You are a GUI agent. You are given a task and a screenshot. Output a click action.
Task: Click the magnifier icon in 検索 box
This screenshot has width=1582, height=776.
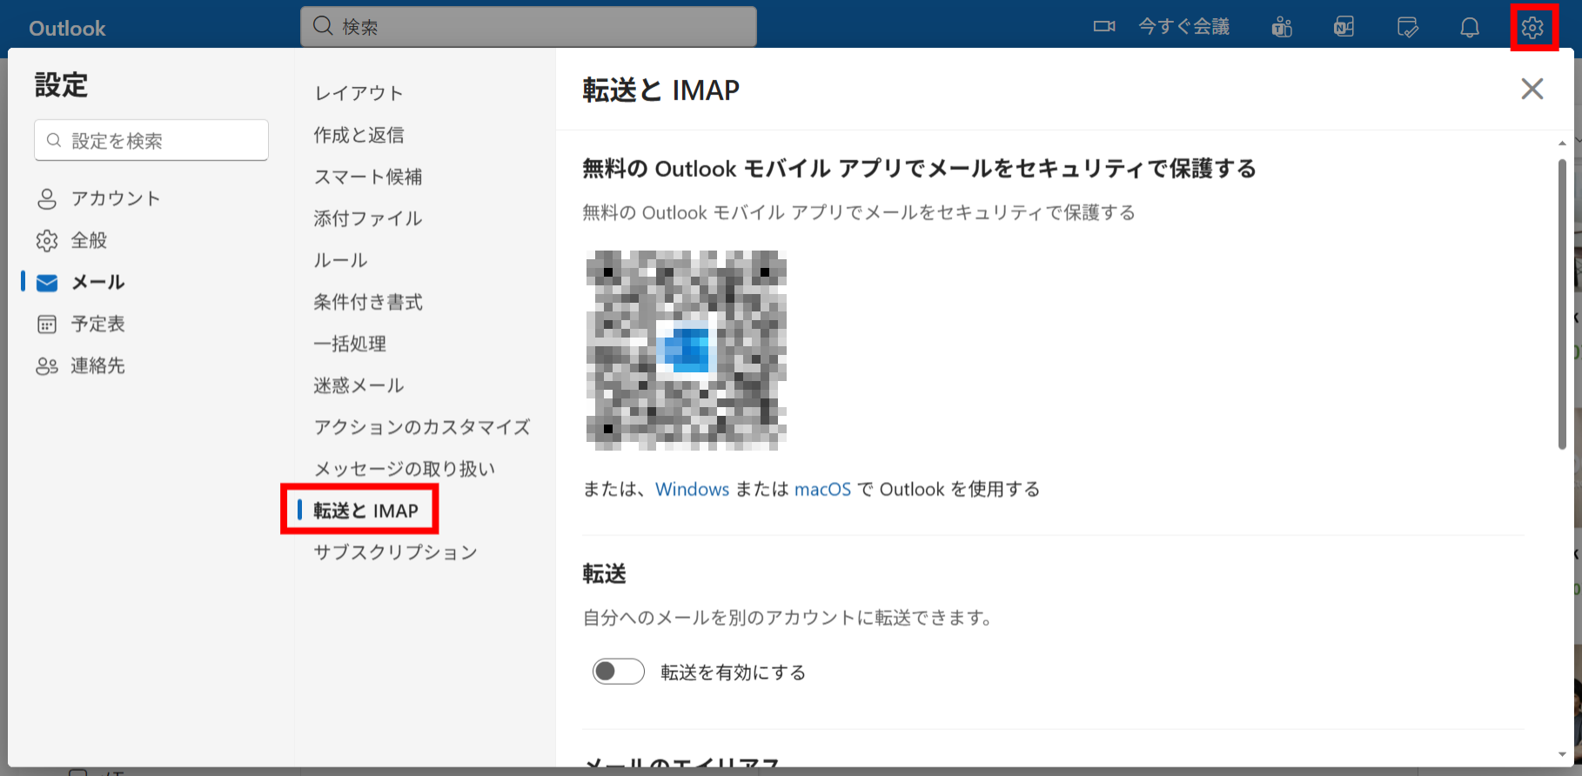[323, 26]
